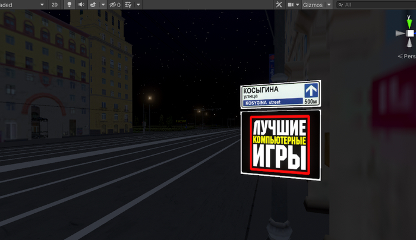This screenshot has height=240, width=416.
Task: Select the black advertising billboard in the scene
Action: [x=281, y=145]
